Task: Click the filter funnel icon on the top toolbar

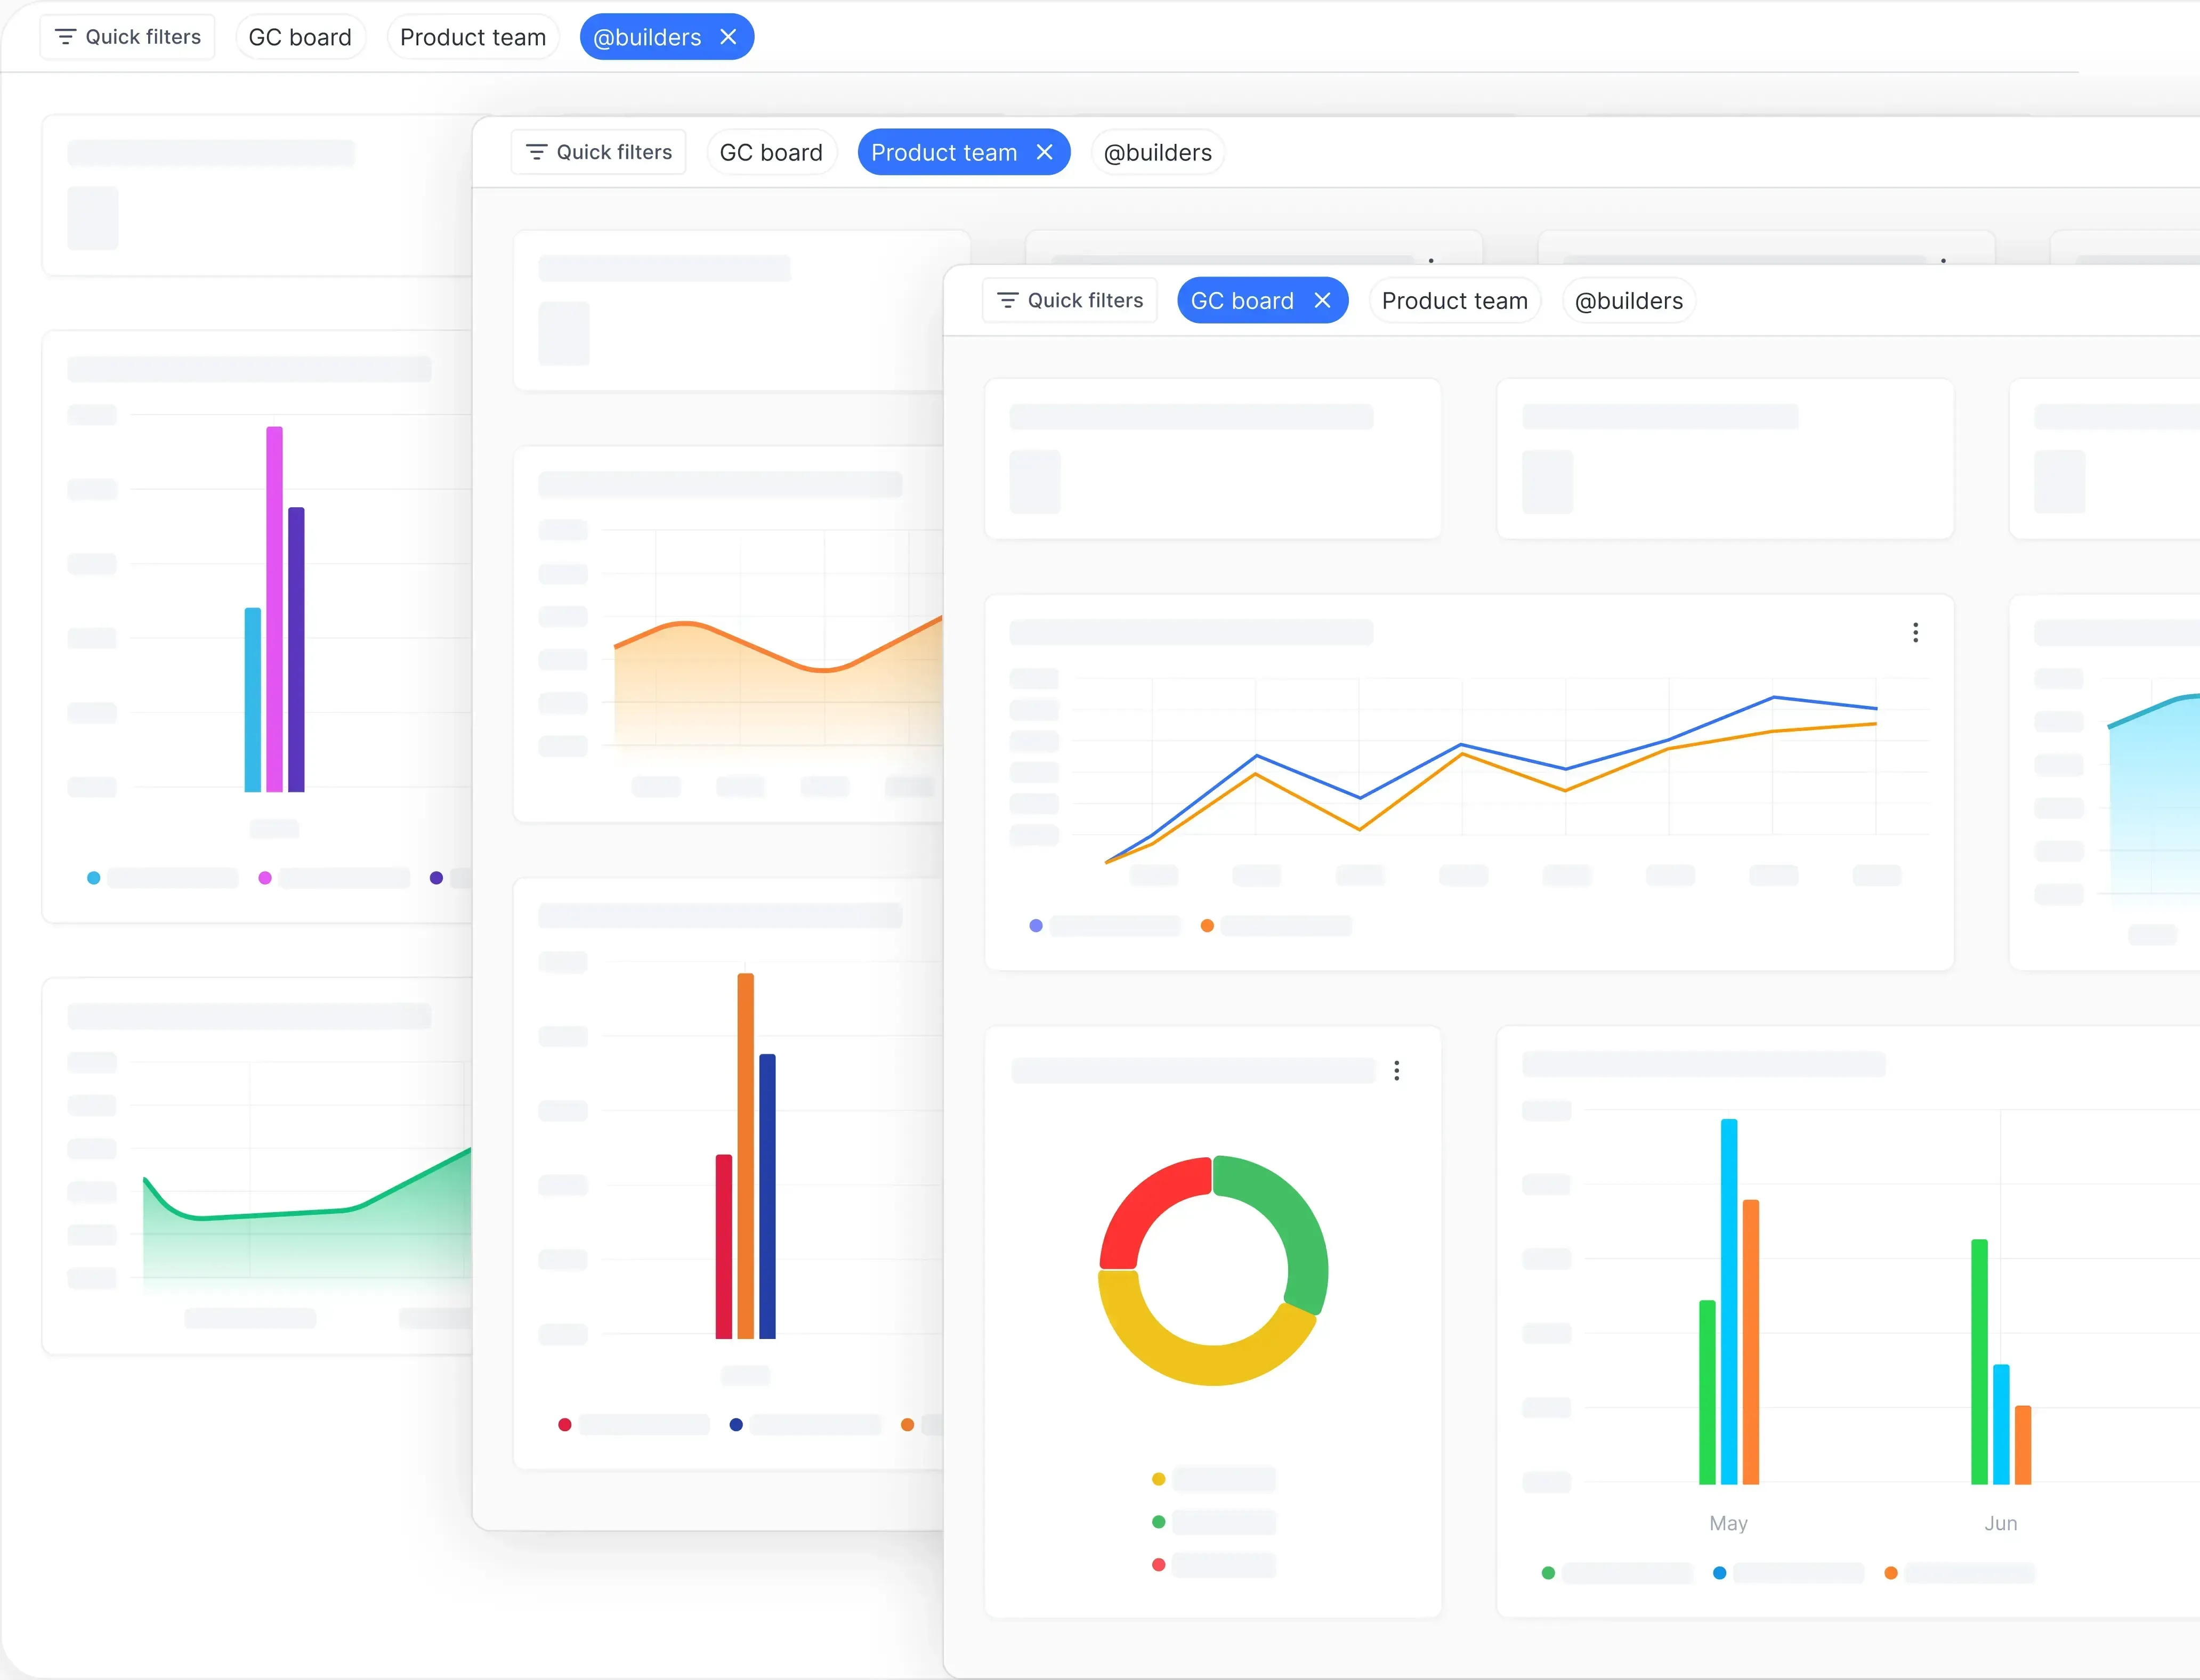Action: tap(66, 36)
